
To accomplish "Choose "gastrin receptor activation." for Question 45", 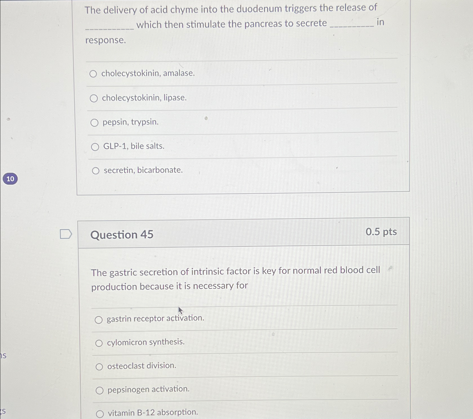I will pos(99,320).
